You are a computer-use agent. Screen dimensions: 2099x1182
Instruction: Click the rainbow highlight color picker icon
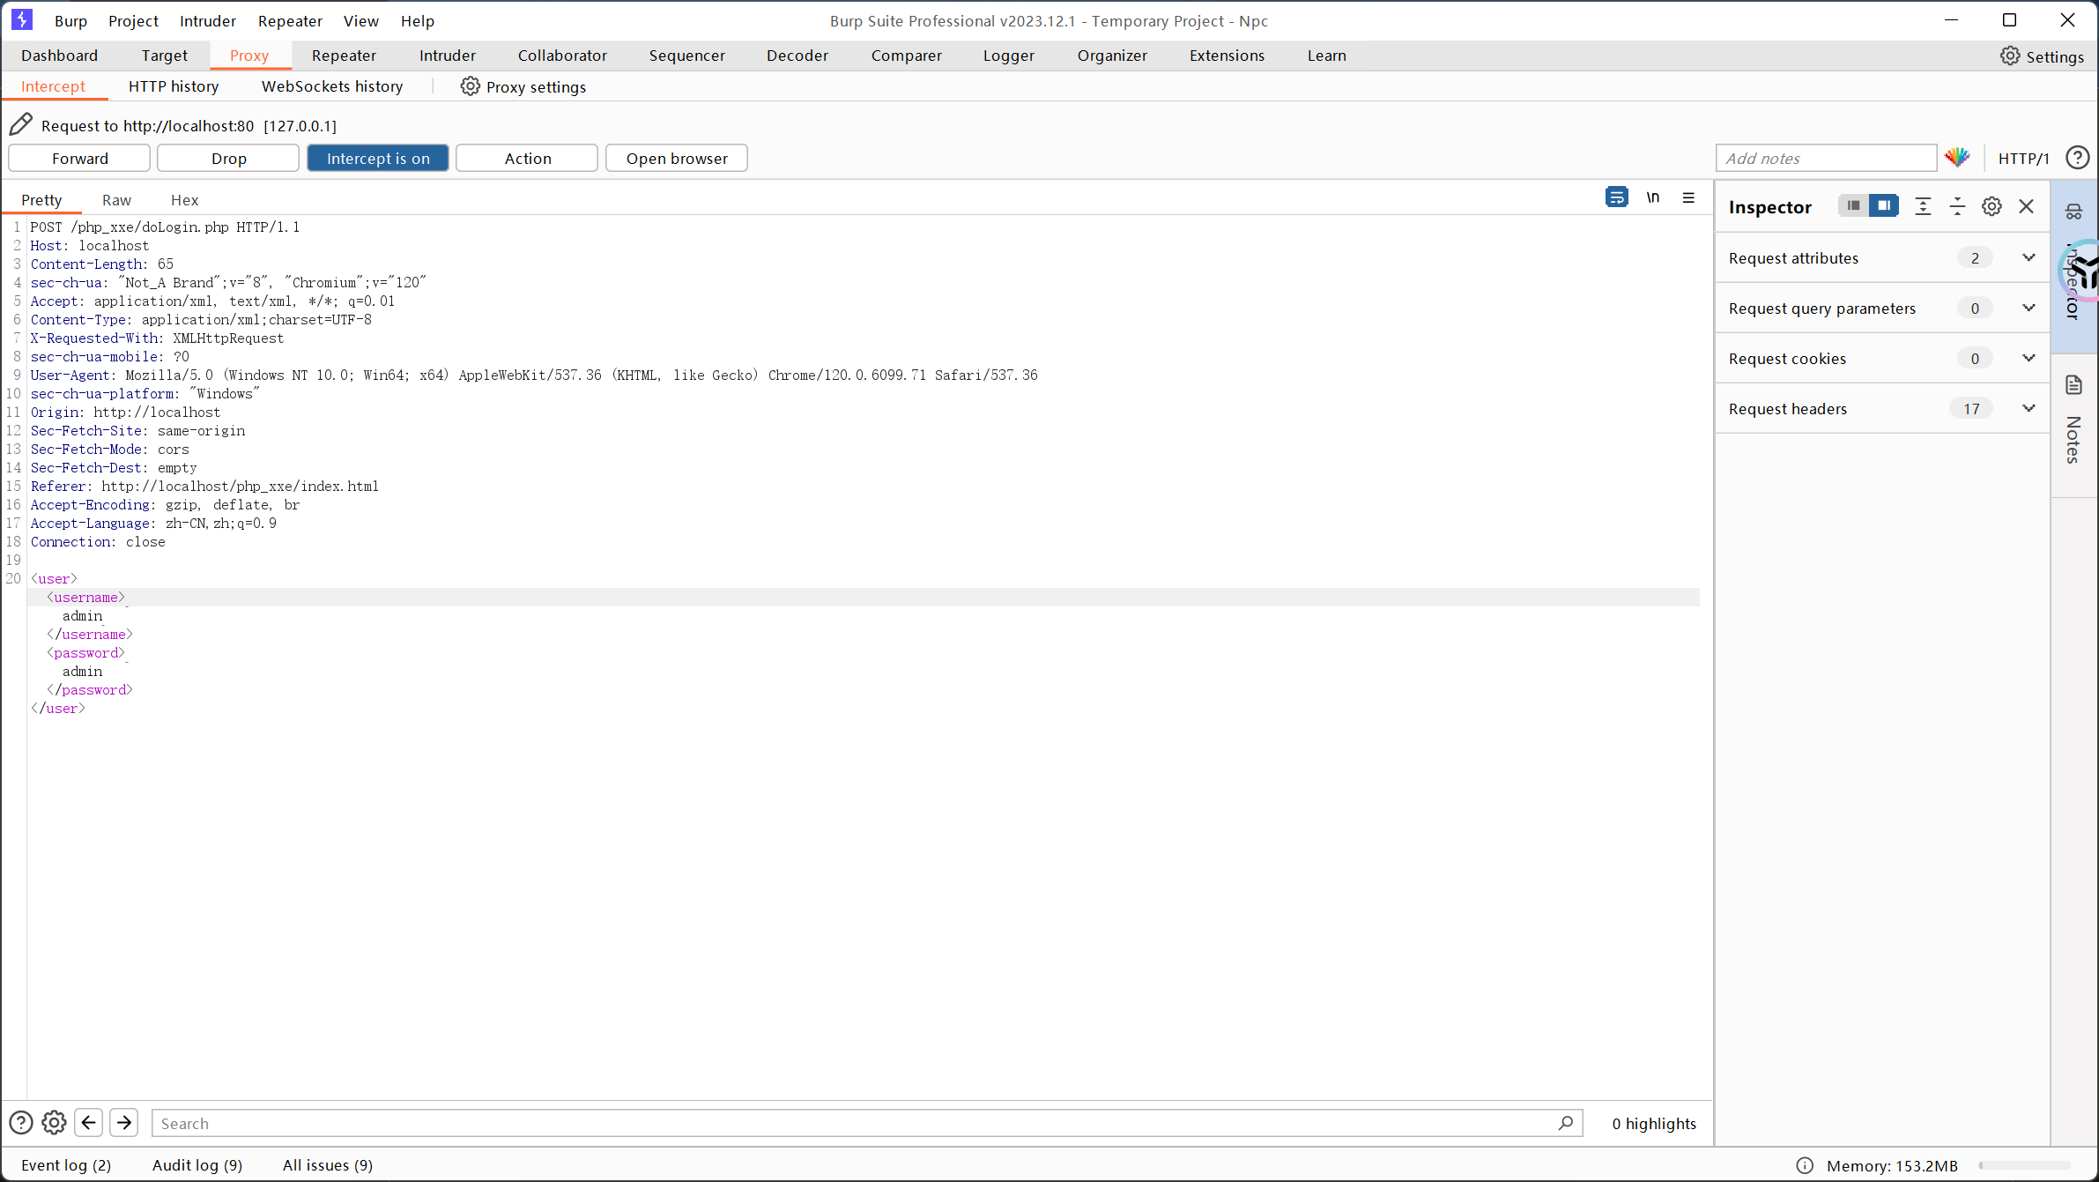click(x=1957, y=158)
